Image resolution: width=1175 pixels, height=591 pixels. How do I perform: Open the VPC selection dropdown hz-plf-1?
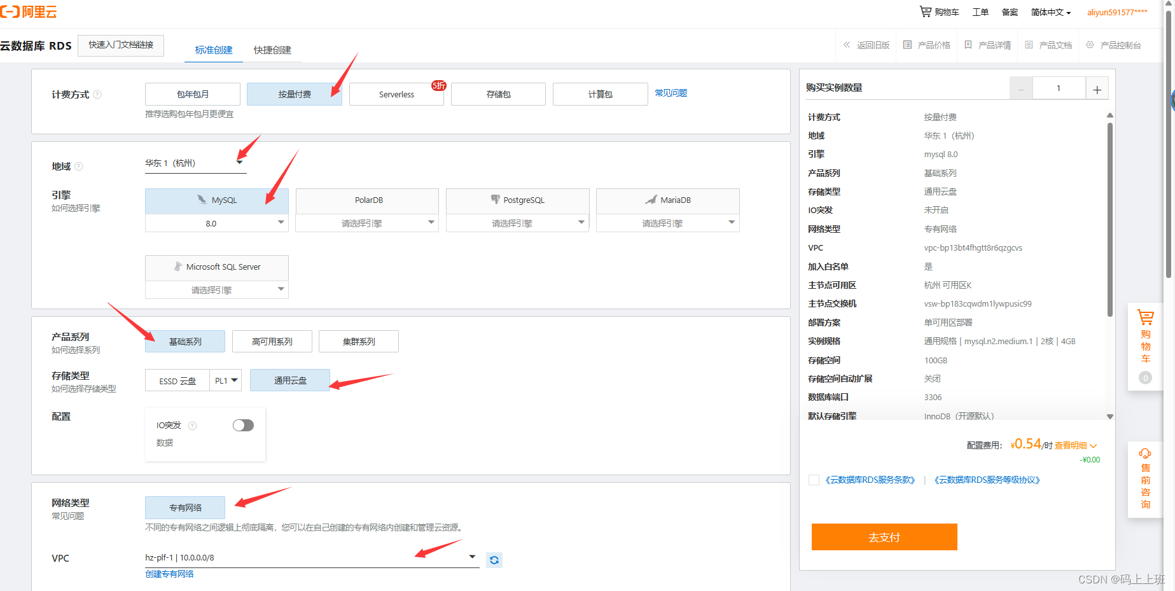coord(312,558)
